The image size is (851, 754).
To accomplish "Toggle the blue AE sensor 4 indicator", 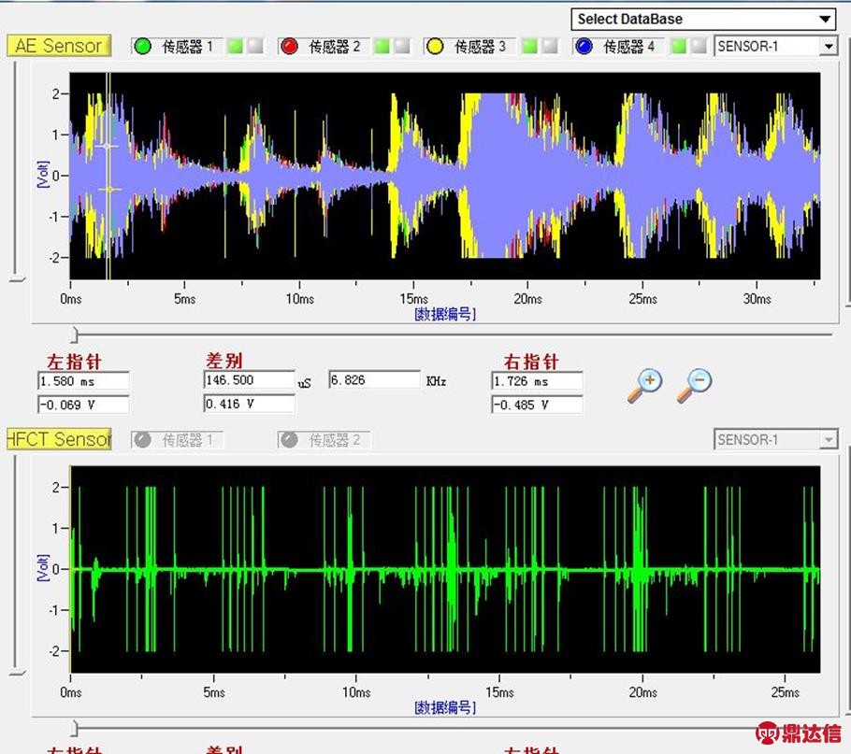I will tap(584, 47).
